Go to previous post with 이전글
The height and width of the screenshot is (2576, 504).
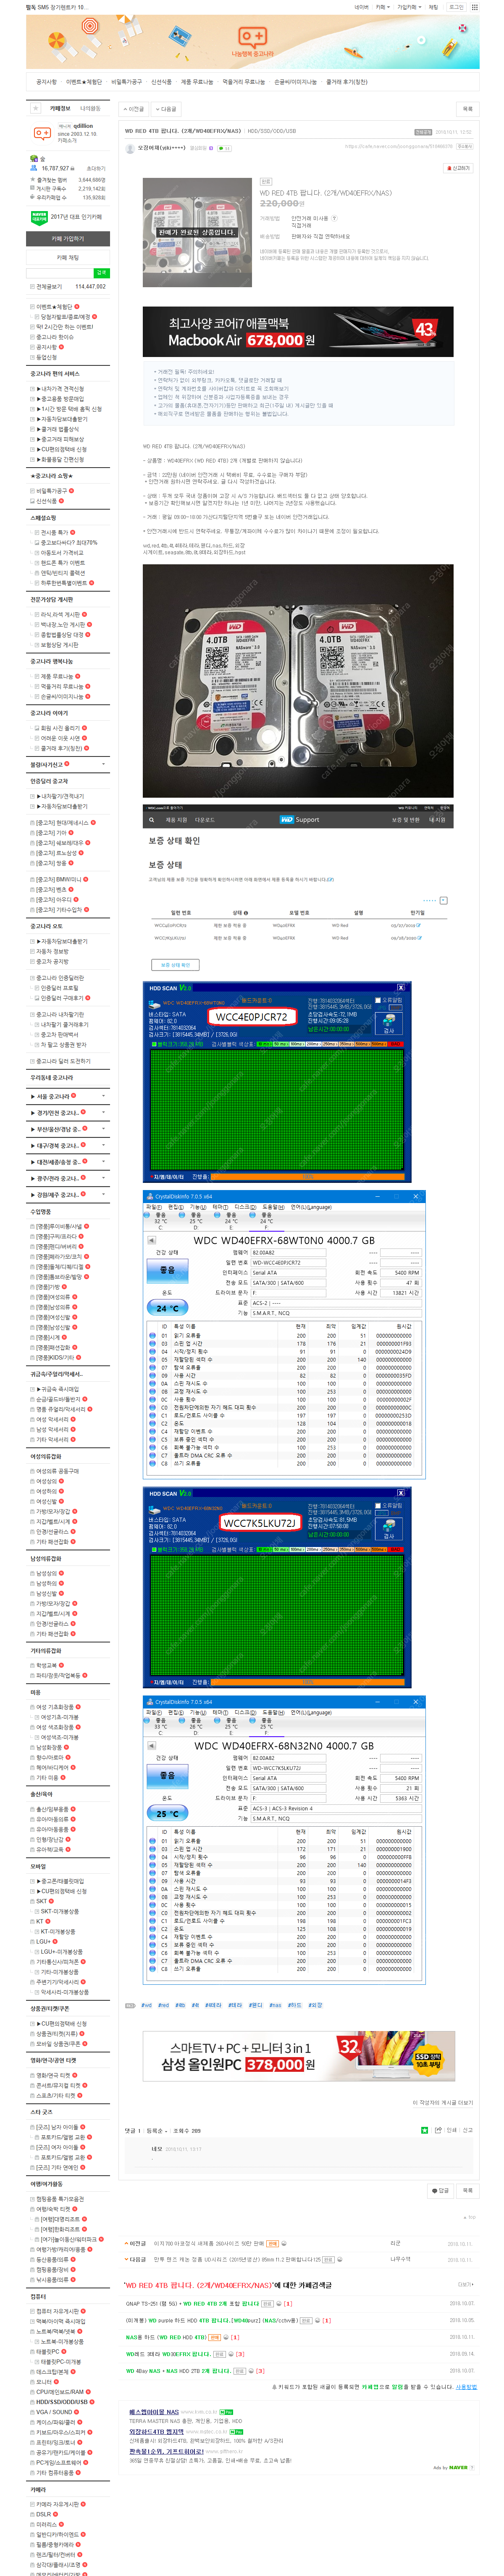134,109
